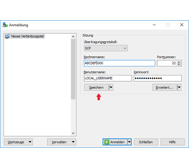This screenshot has height=168, width=189.
Task: Increase the port number with the up arrow
Action: (179, 62)
